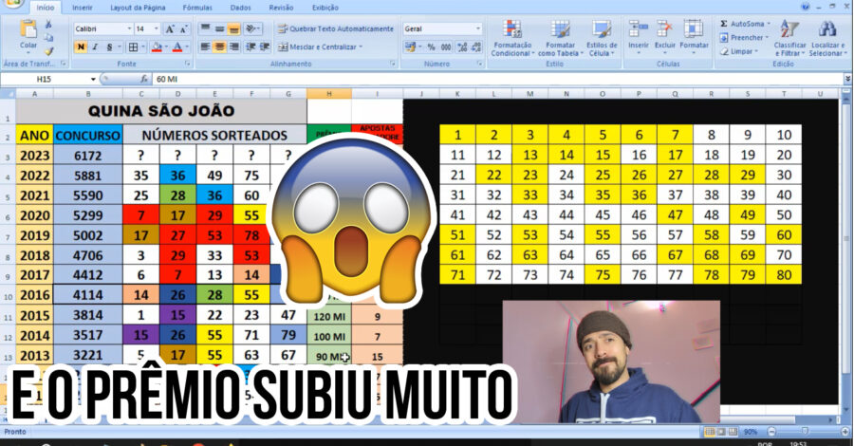Switch to Layout da Página tab
This screenshot has height=446, width=854.
click(138, 8)
